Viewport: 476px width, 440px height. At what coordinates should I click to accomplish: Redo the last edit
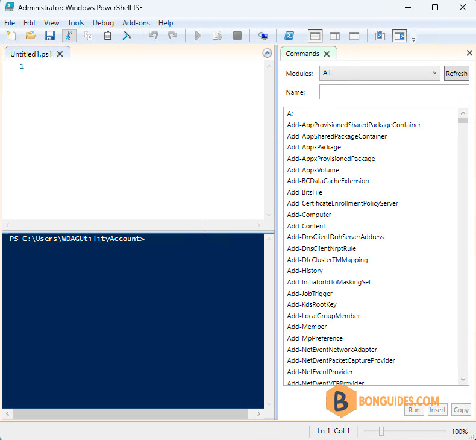pyautogui.click(x=172, y=36)
